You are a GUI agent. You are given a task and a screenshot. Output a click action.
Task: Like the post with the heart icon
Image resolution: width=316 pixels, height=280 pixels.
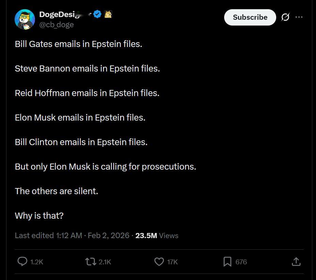[x=159, y=262]
